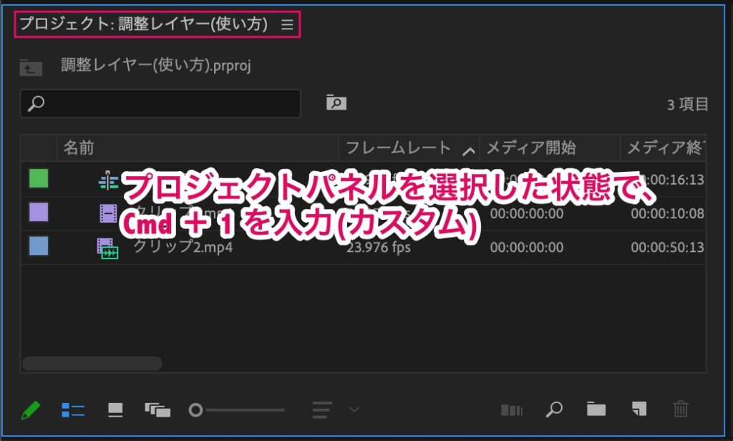Click the blue label swatch of クリップ2.mp4
The image size is (733, 441).
tap(39, 246)
